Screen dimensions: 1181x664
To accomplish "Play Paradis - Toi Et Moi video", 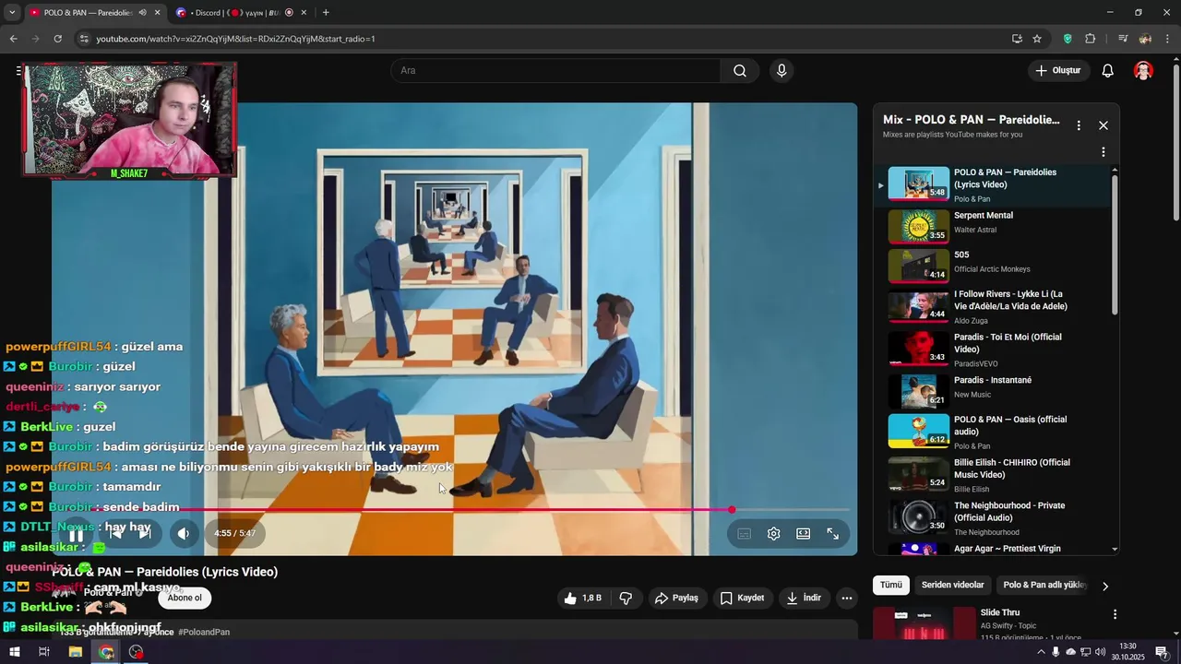I will click(992, 350).
